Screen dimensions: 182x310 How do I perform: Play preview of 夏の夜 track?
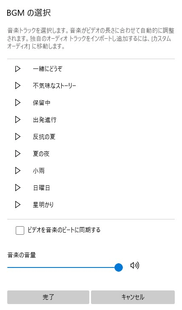click(x=18, y=154)
